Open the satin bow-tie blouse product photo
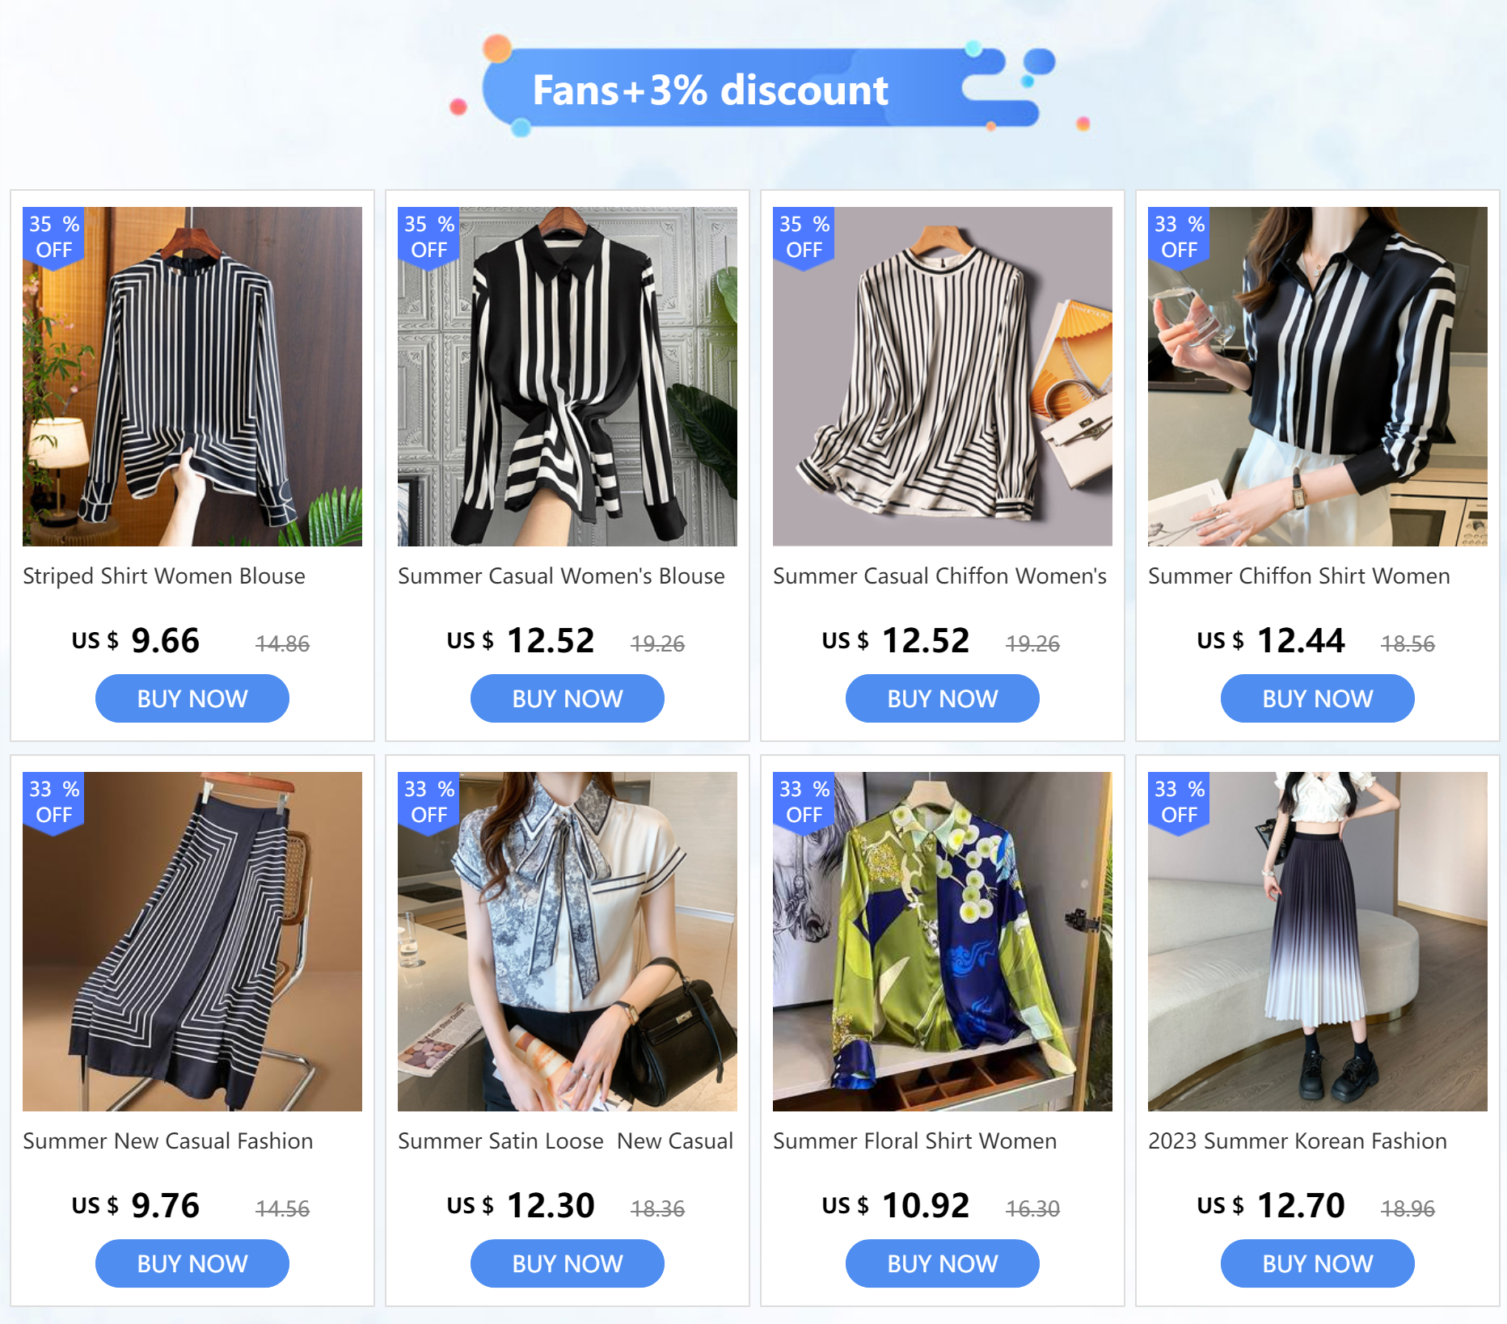The height and width of the screenshot is (1324, 1507). click(x=567, y=942)
